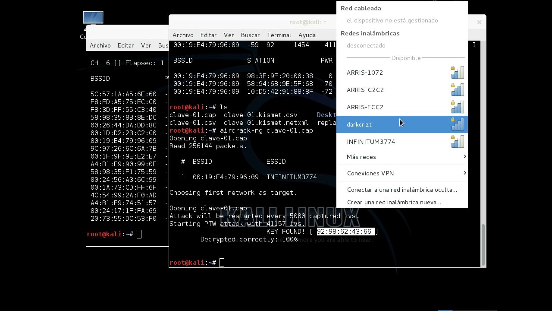Open Editar menu in front terminal

click(x=208, y=35)
